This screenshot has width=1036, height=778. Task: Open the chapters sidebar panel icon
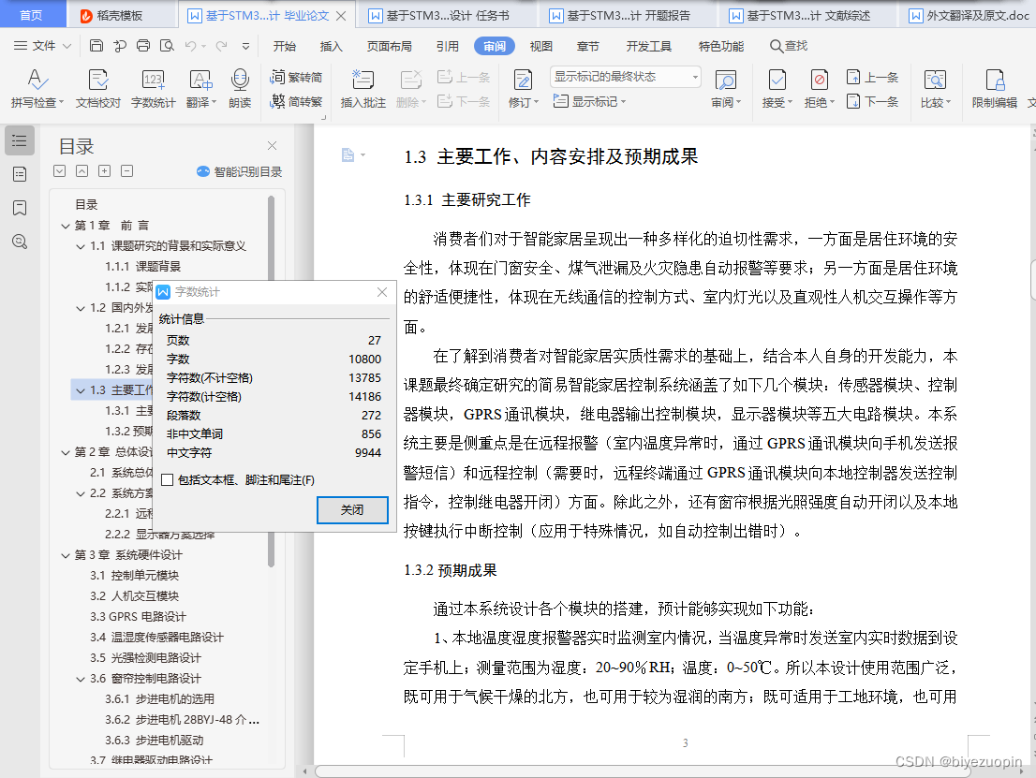pyautogui.click(x=19, y=174)
